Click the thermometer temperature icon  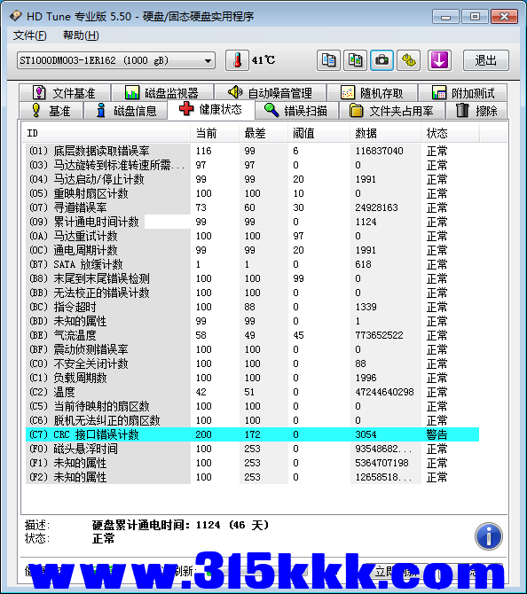(x=238, y=60)
